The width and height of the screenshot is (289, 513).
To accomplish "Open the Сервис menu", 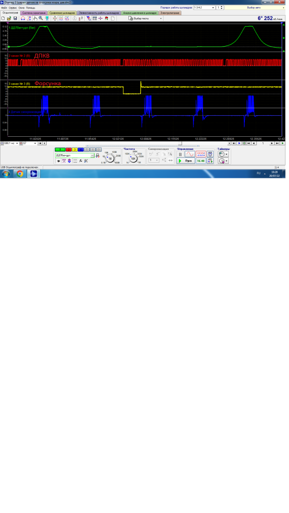I will 13,8.
